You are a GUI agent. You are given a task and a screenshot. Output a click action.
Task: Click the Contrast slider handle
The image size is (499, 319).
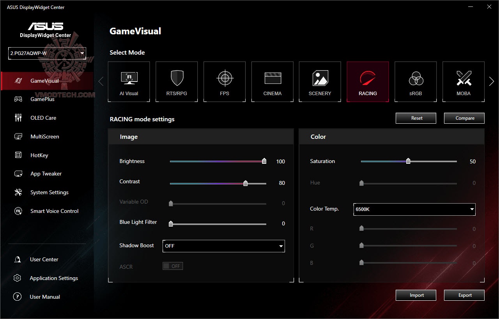tap(245, 183)
